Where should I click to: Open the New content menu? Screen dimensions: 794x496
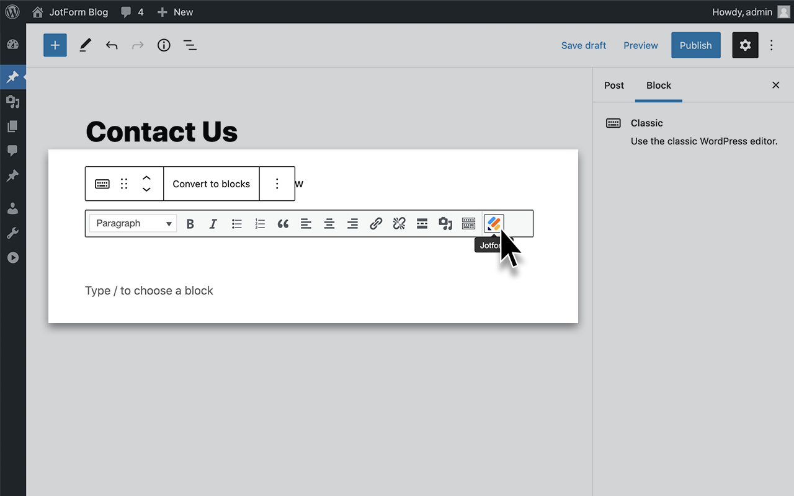coord(175,12)
